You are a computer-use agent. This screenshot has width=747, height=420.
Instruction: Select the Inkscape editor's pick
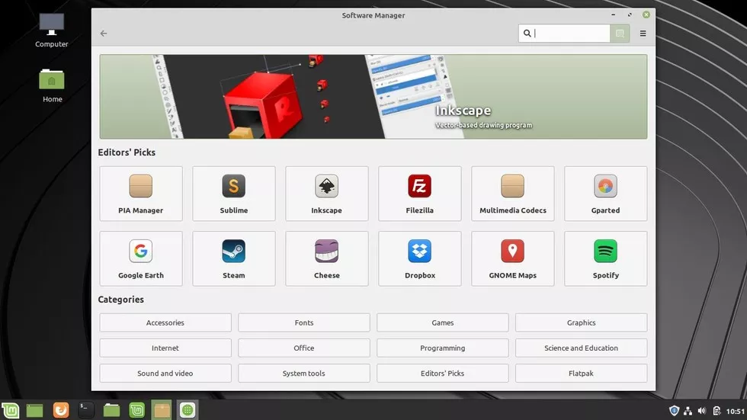327,194
